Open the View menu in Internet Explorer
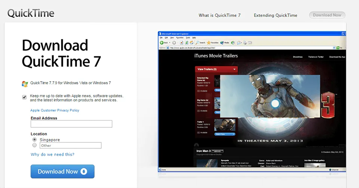The height and width of the screenshot is (188, 359). pos(172,37)
